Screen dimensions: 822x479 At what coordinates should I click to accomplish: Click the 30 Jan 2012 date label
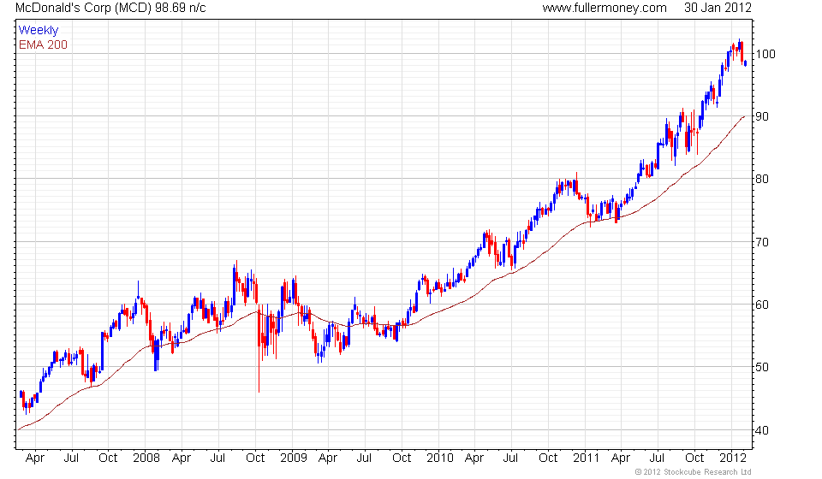tap(718, 8)
